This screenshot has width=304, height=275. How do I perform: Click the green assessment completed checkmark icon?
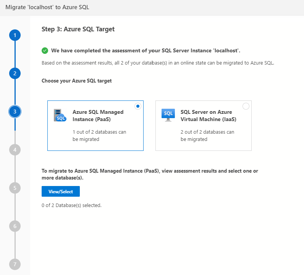pyautogui.click(x=45, y=50)
